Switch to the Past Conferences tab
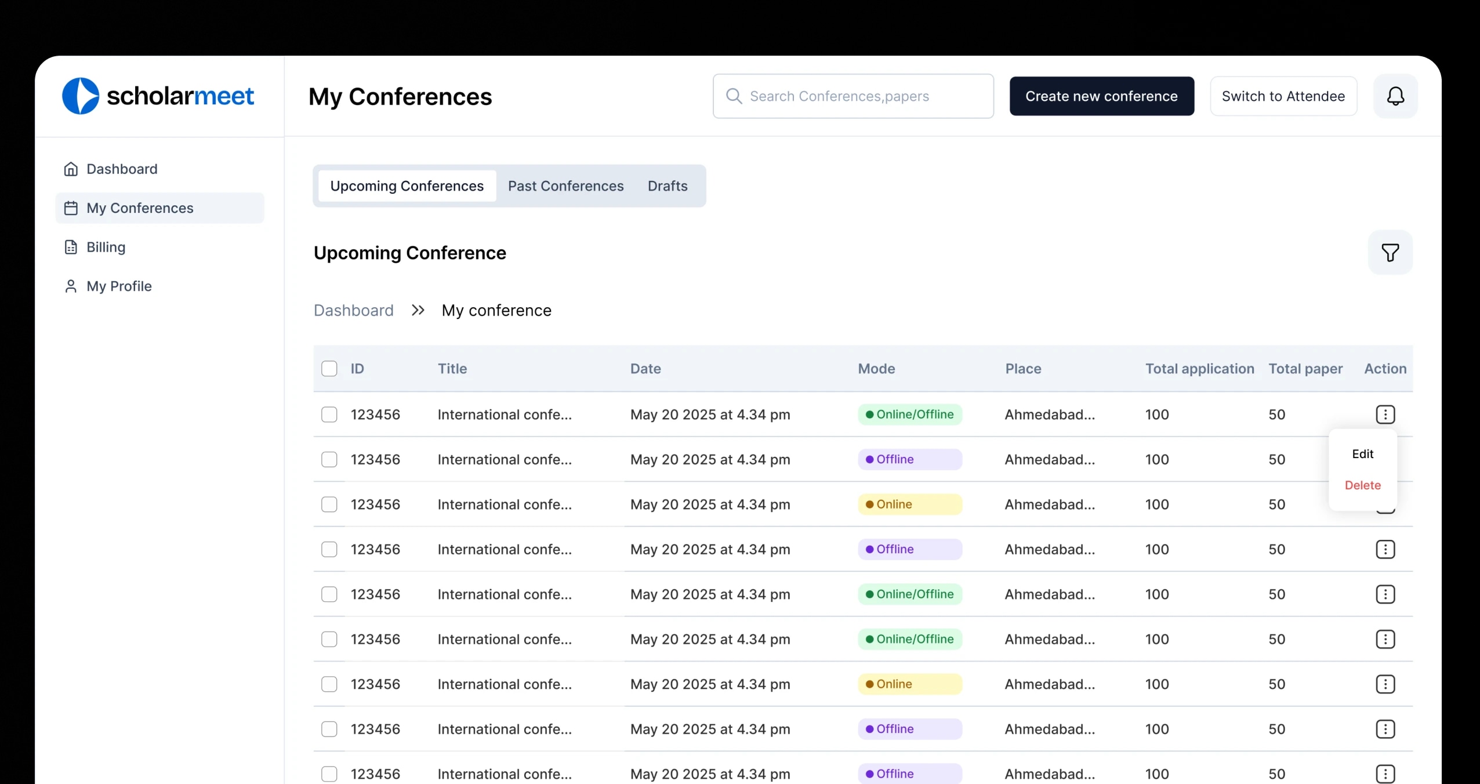Viewport: 1480px width, 784px height. pos(566,186)
